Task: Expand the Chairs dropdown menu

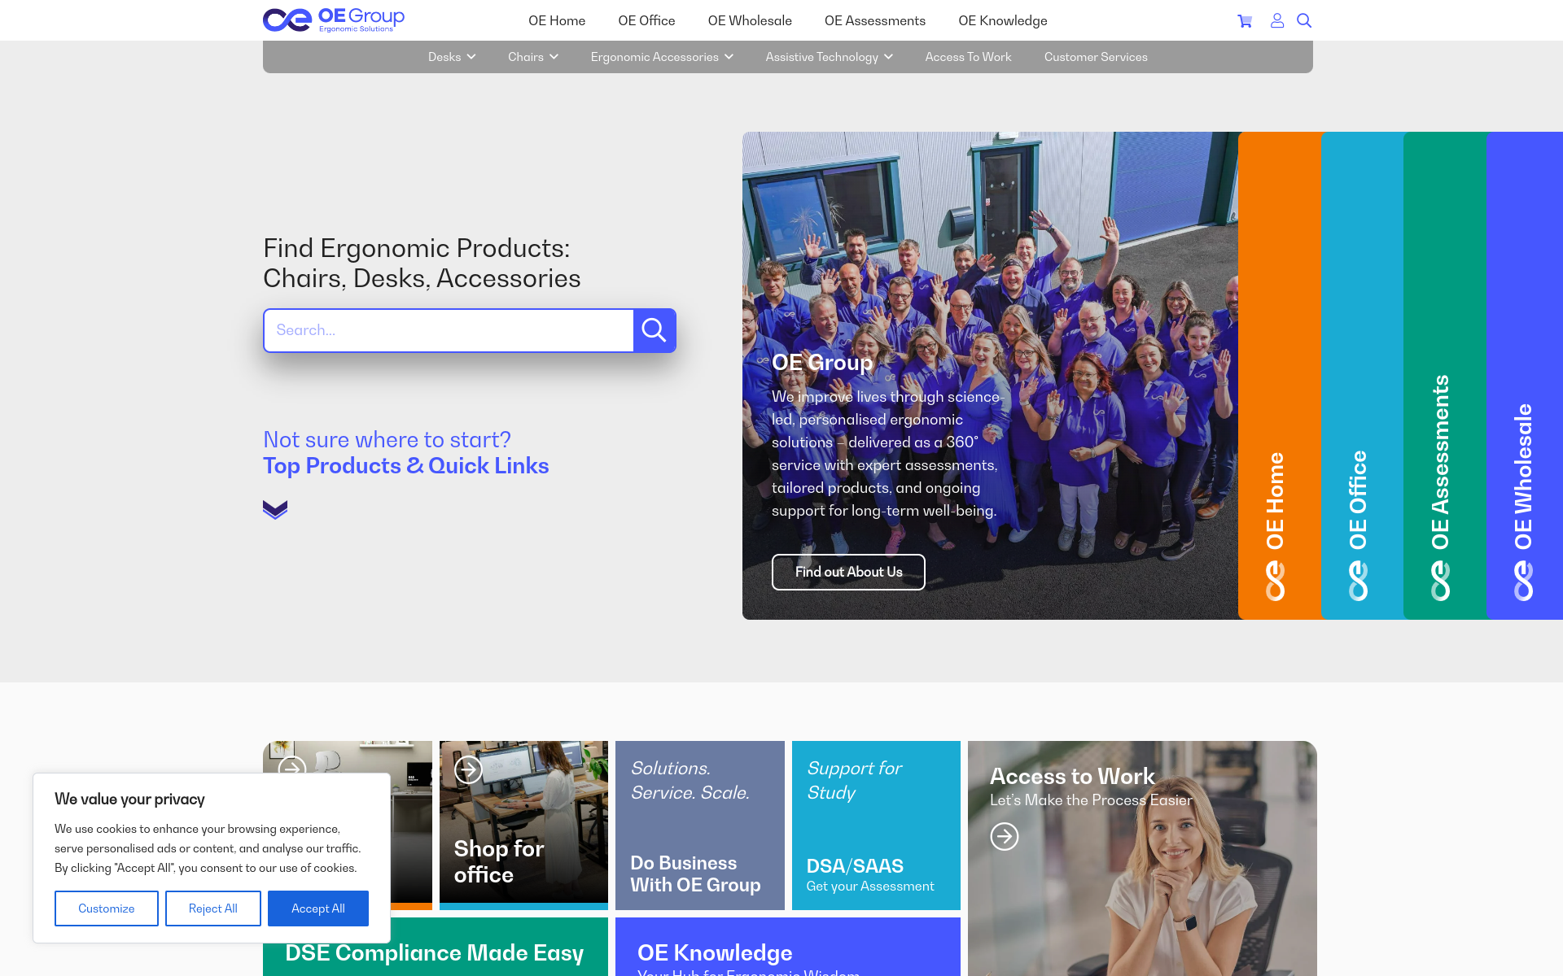Action: [x=533, y=57]
